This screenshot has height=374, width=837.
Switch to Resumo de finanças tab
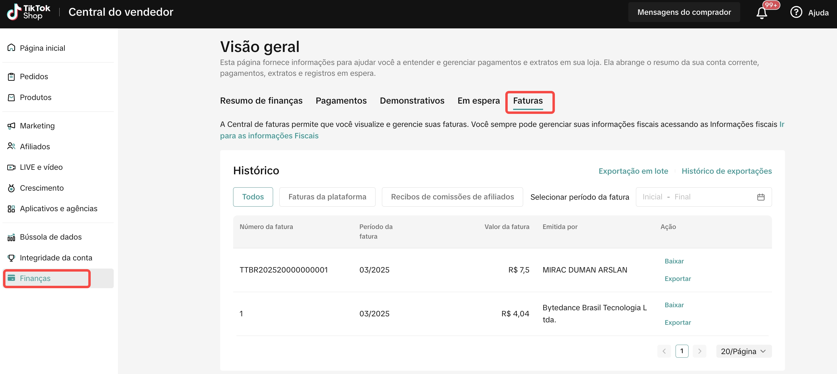coord(261,101)
